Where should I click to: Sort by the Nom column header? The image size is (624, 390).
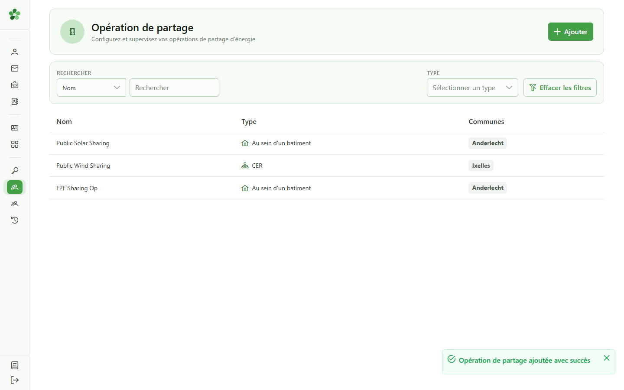pos(64,122)
